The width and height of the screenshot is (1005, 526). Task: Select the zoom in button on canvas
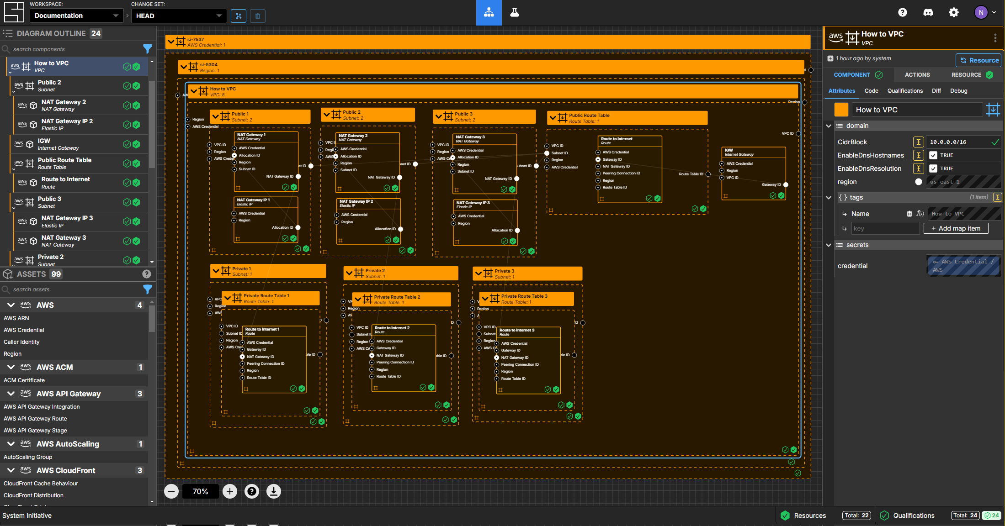229,491
